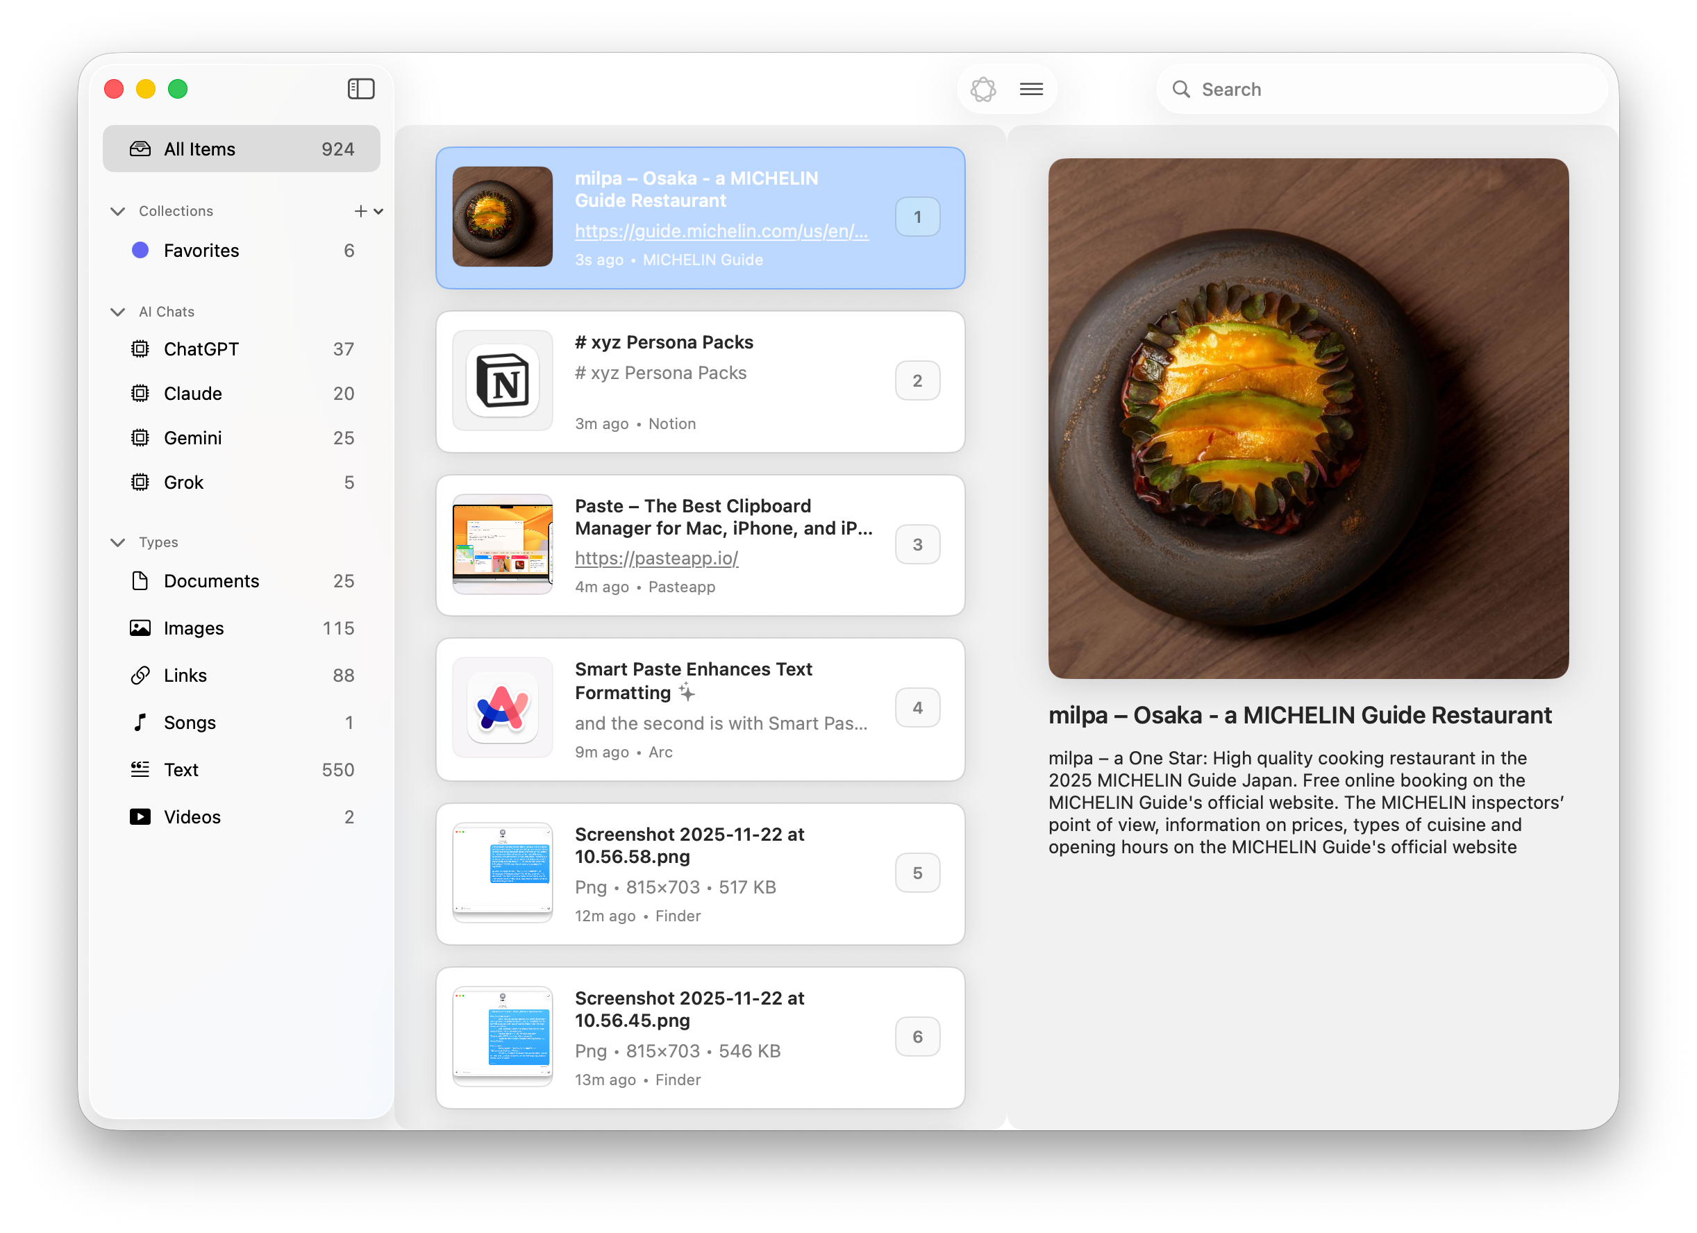Collapse the Collections section
The width and height of the screenshot is (1697, 1233).
tap(117, 211)
